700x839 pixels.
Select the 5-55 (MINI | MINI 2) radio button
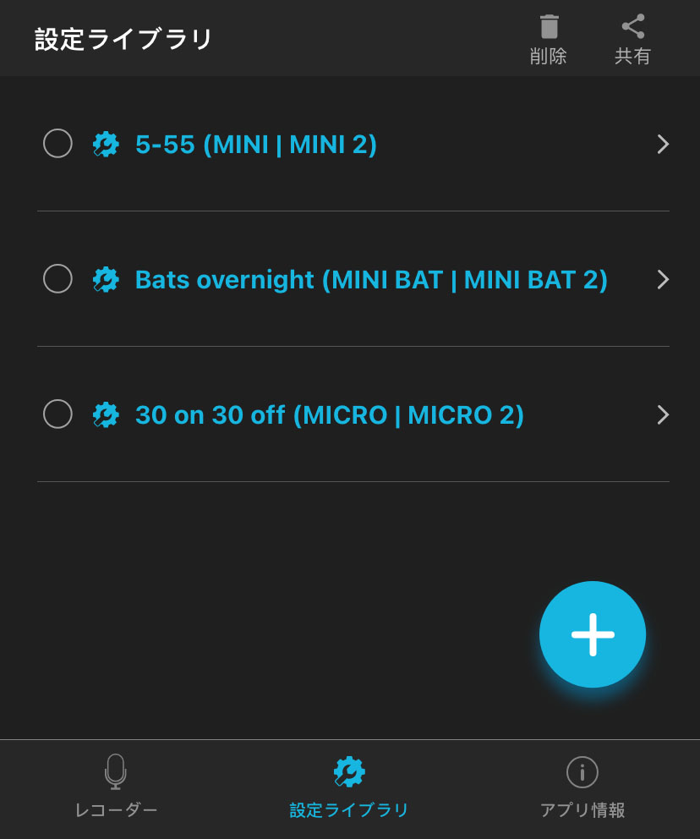pos(57,144)
